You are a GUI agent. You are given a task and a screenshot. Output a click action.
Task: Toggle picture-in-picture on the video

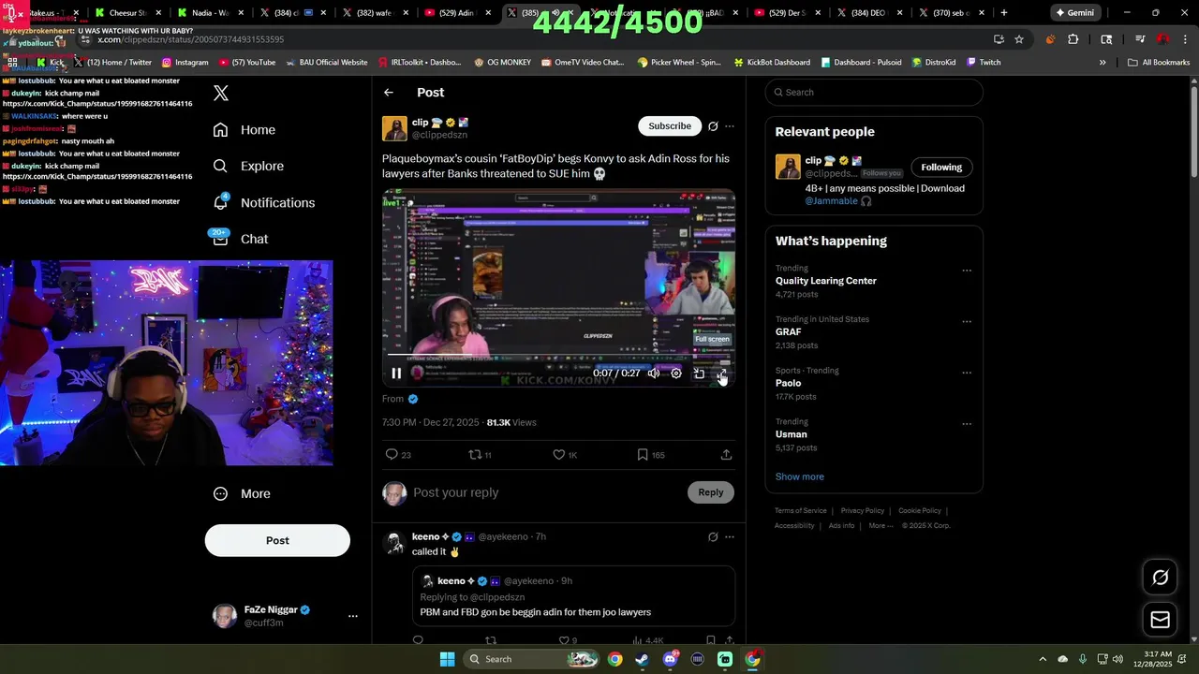(x=699, y=373)
